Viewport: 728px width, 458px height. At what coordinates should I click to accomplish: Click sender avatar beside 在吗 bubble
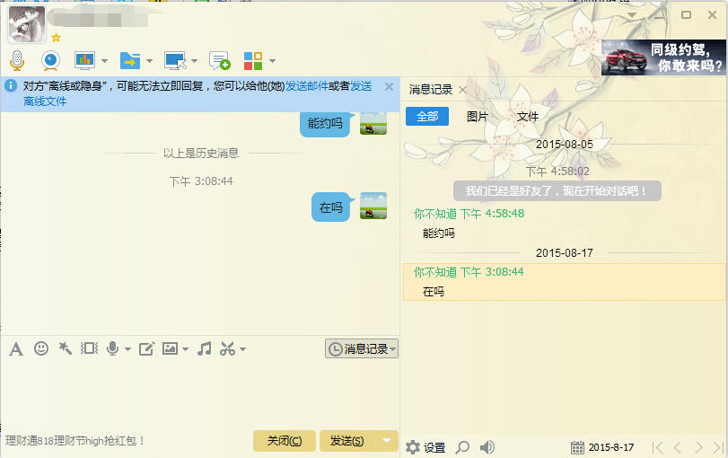373,206
